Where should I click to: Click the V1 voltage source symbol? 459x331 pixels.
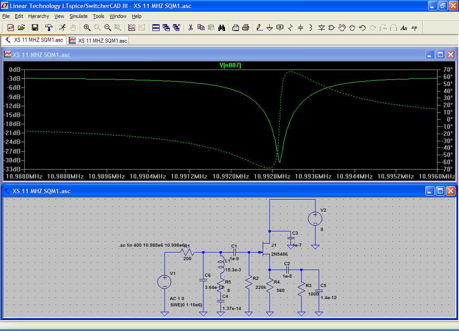[x=165, y=282]
